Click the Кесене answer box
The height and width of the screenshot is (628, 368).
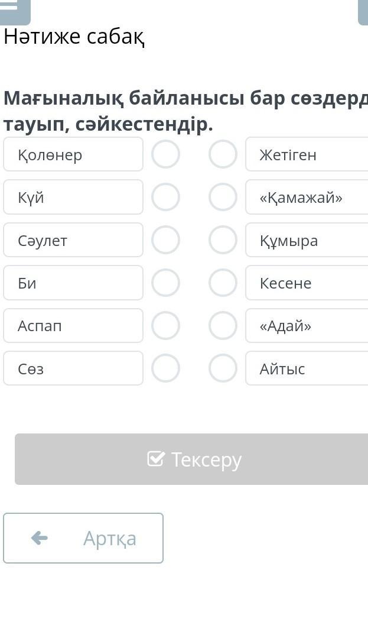307,283
